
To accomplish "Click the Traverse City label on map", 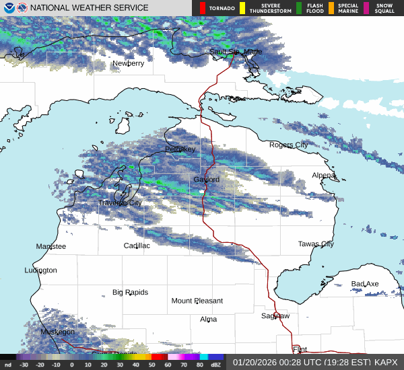I will (x=120, y=202).
